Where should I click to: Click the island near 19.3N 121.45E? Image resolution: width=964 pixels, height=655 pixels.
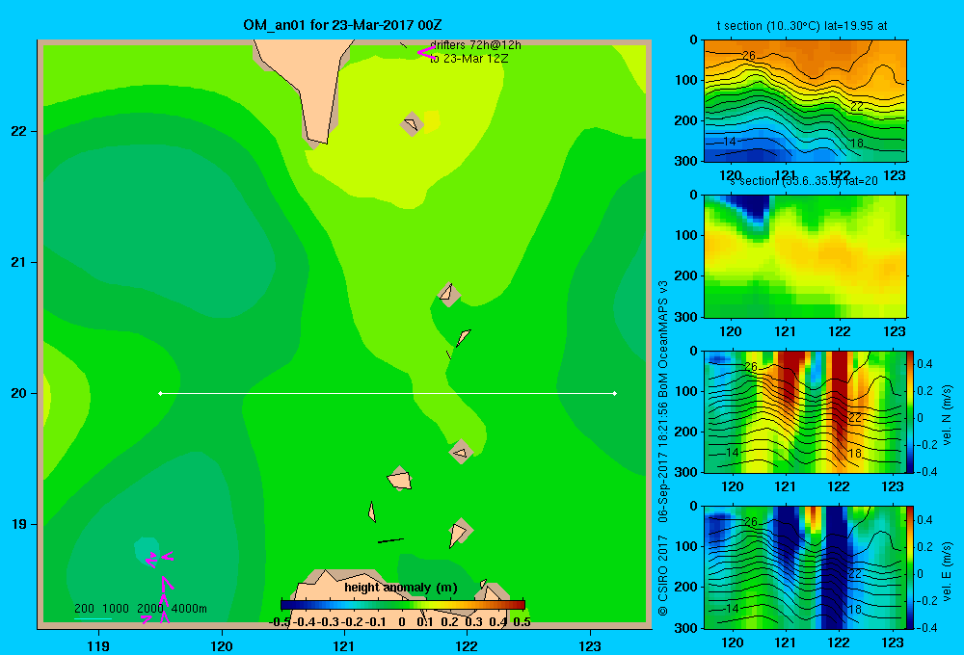coord(400,478)
